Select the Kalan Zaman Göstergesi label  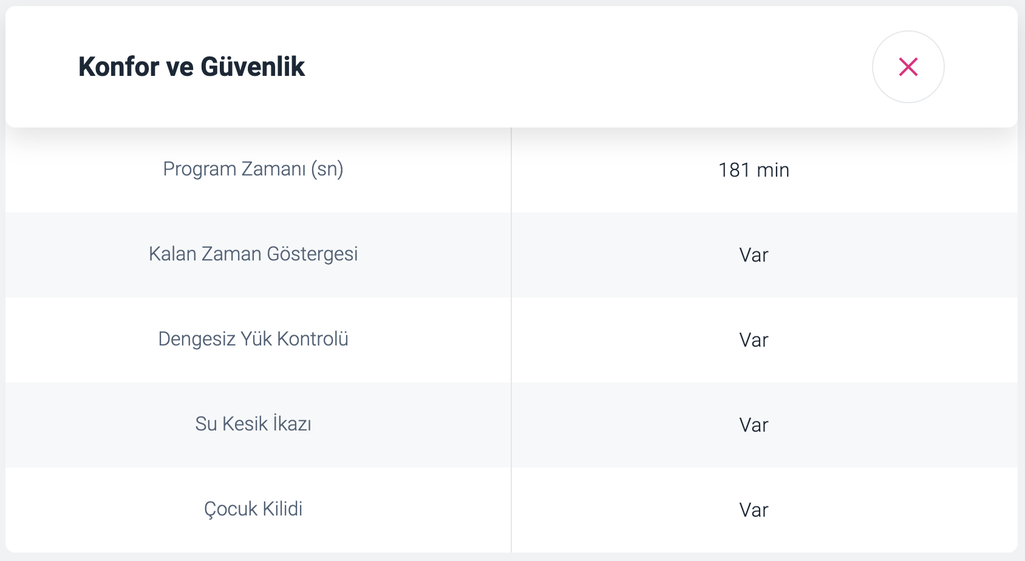[253, 254]
